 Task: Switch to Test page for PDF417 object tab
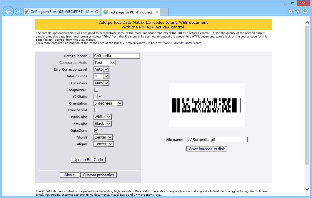(x=130, y=12)
